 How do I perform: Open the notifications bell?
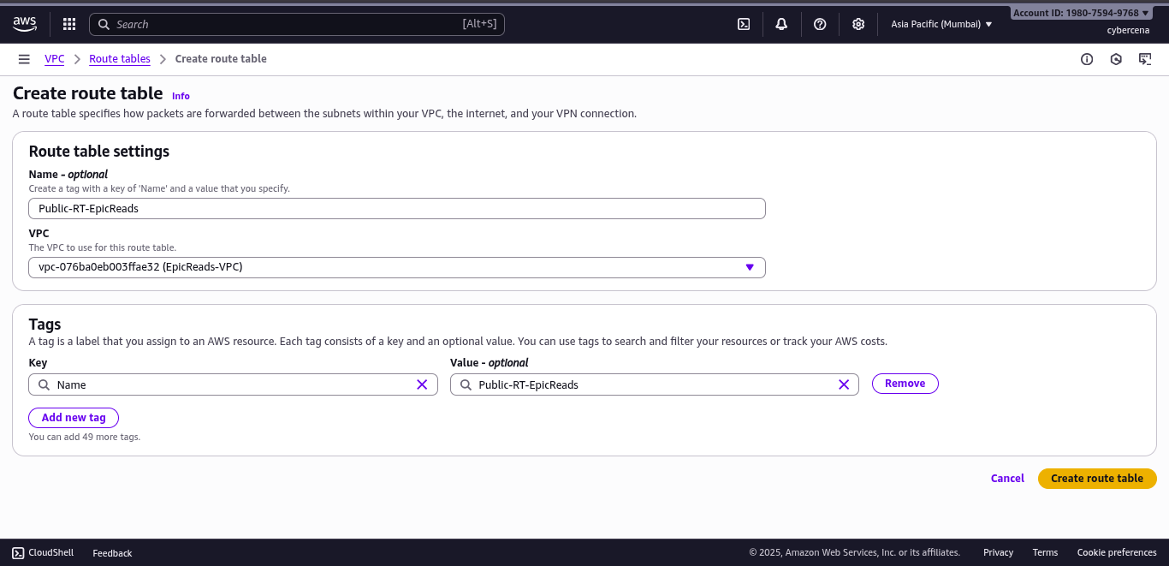[781, 24]
